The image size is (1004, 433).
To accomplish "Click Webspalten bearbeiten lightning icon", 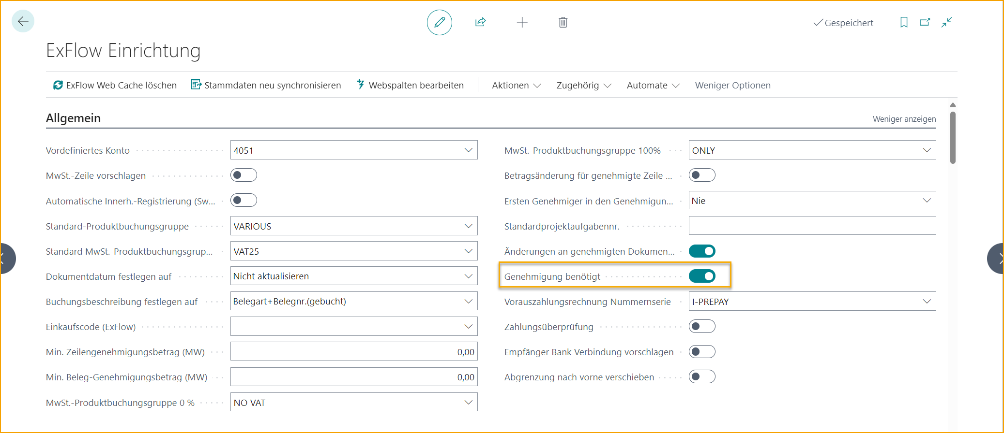I will point(361,85).
